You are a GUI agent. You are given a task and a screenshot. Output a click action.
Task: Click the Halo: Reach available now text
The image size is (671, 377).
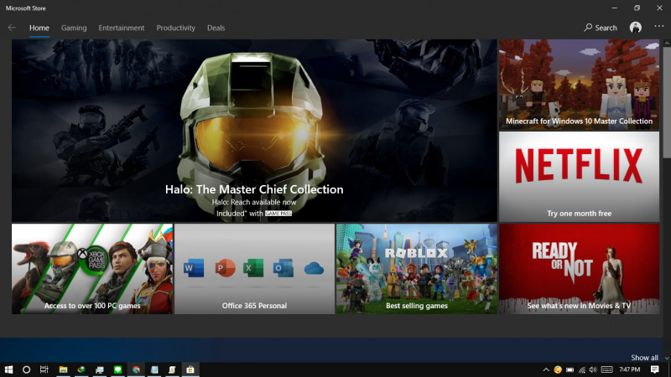(x=254, y=202)
